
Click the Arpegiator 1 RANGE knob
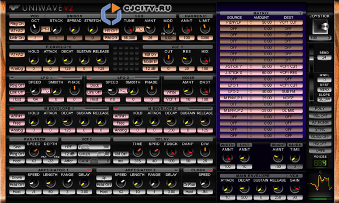coord(67,183)
